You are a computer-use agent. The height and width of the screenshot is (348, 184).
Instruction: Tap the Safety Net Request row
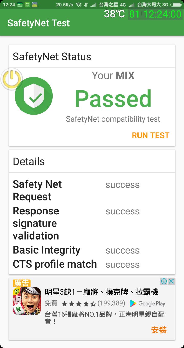tap(92, 190)
